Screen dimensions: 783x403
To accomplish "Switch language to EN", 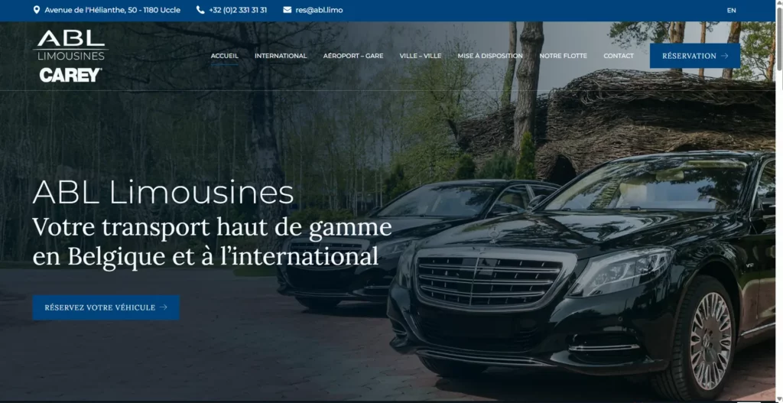I will click(731, 11).
